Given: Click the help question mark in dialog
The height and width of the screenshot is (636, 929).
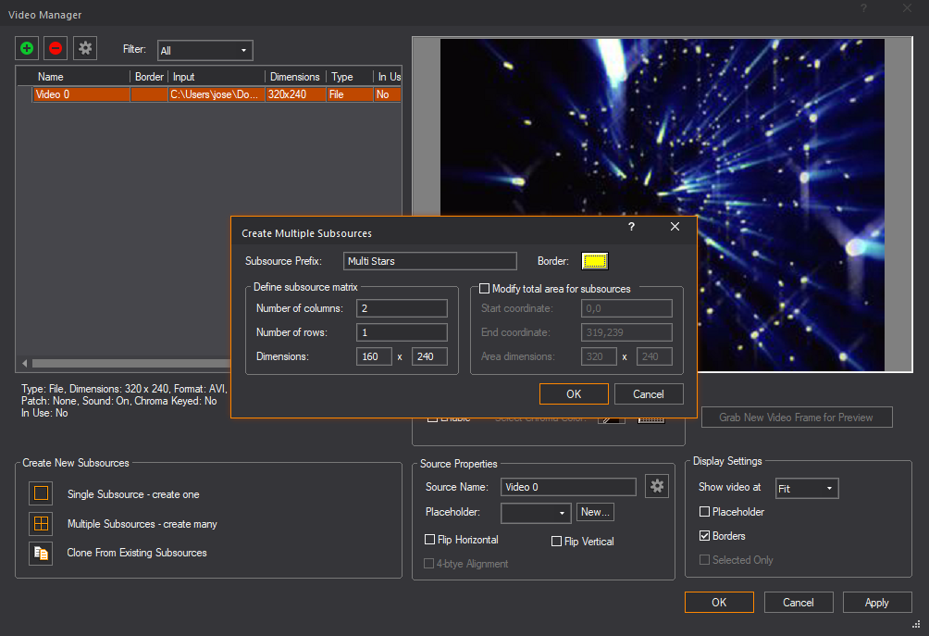Looking at the screenshot, I should (631, 227).
